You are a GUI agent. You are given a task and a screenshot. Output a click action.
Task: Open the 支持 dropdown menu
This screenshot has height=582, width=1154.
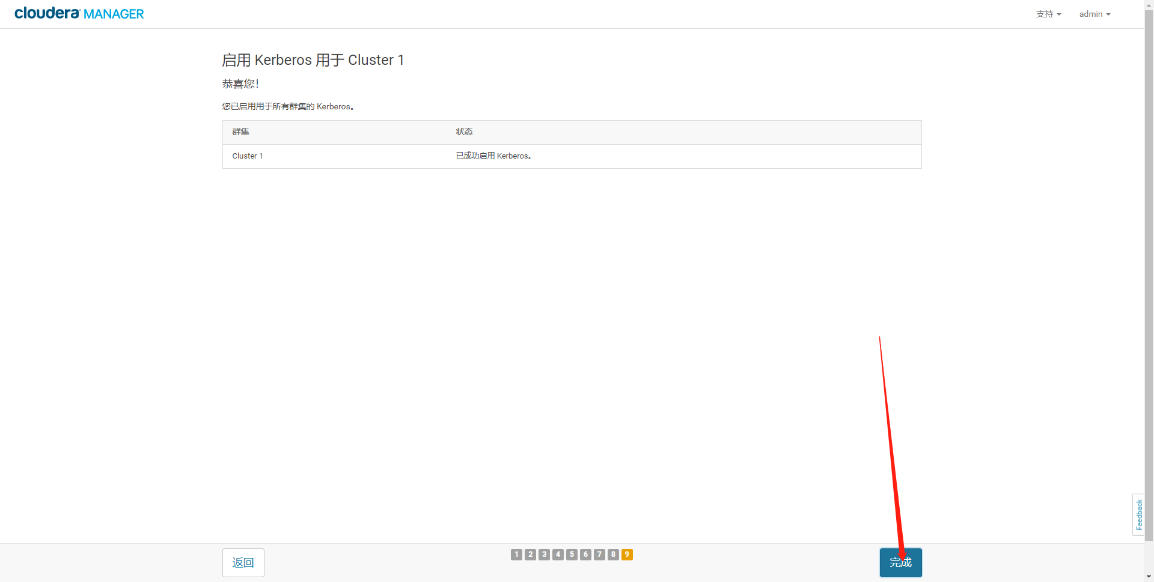1048,14
